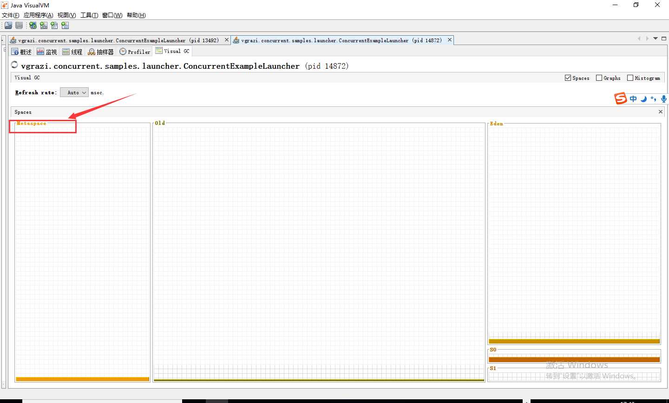Image resolution: width=669 pixels, height=403 pixels.
Task: Click the Visual GC section header label
Action: click(x=27, y=78)
